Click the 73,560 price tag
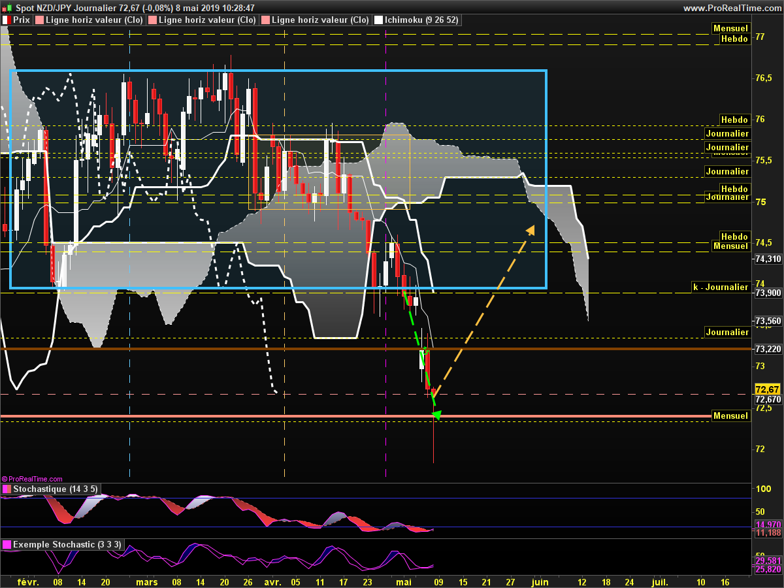Image resolution: width=784 pixels, height=588 pixels. [768, 321]
